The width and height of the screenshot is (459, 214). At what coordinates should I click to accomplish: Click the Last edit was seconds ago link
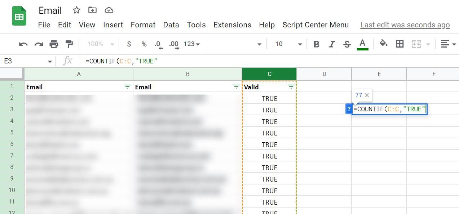(405, 25)
